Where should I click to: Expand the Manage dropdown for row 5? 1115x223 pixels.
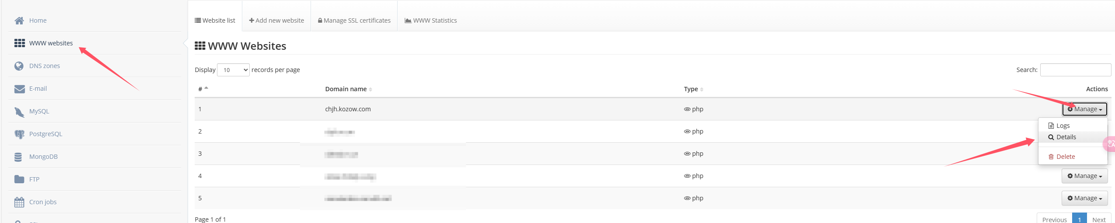click(x=1084, y=198)
